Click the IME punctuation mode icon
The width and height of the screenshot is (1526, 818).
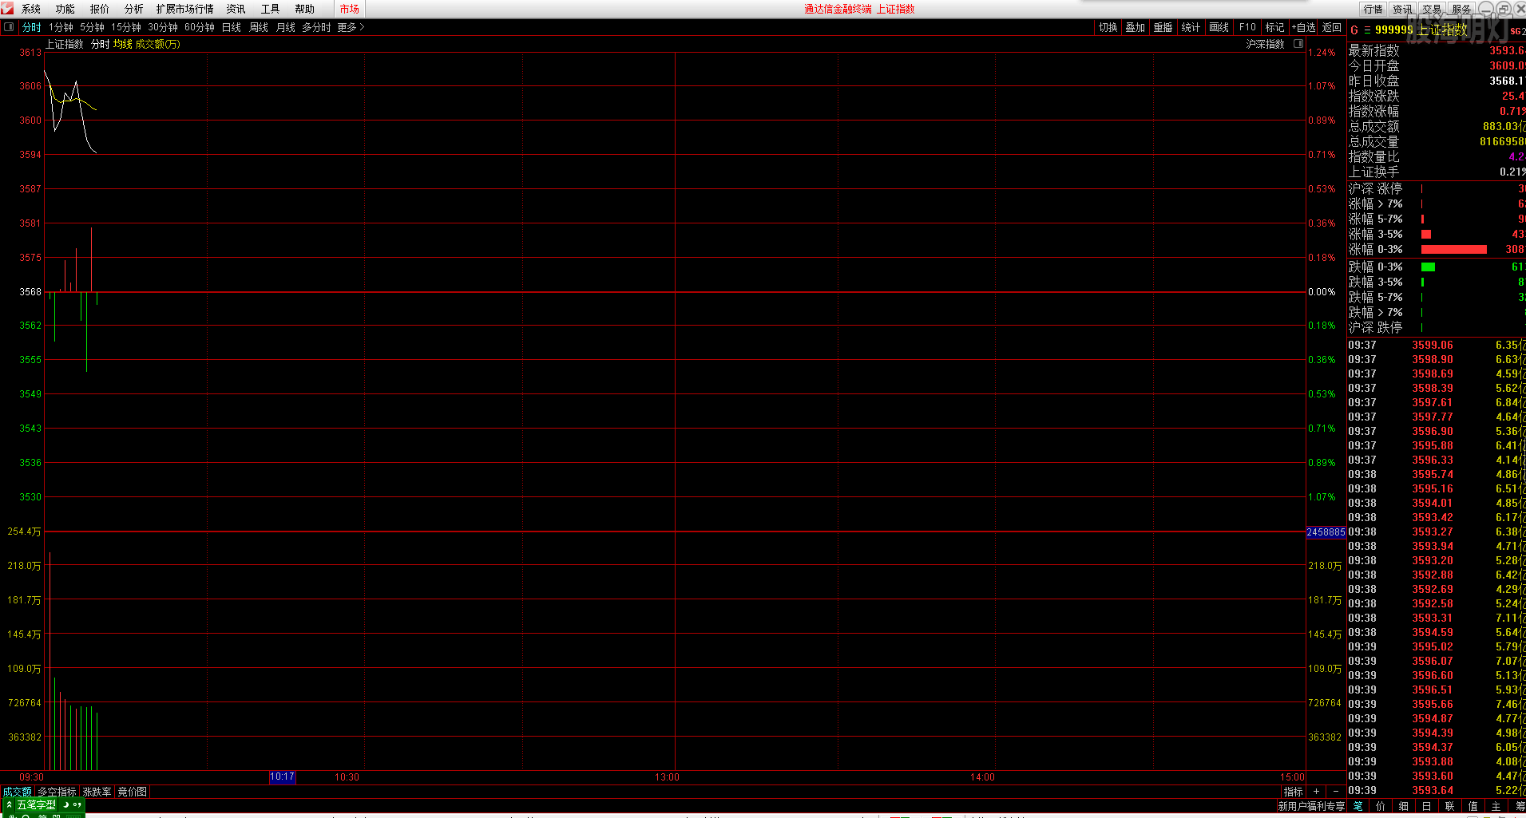pyautogui.click(x=77, y=805)
